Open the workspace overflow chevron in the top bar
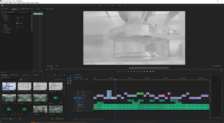 coord(138,6)
